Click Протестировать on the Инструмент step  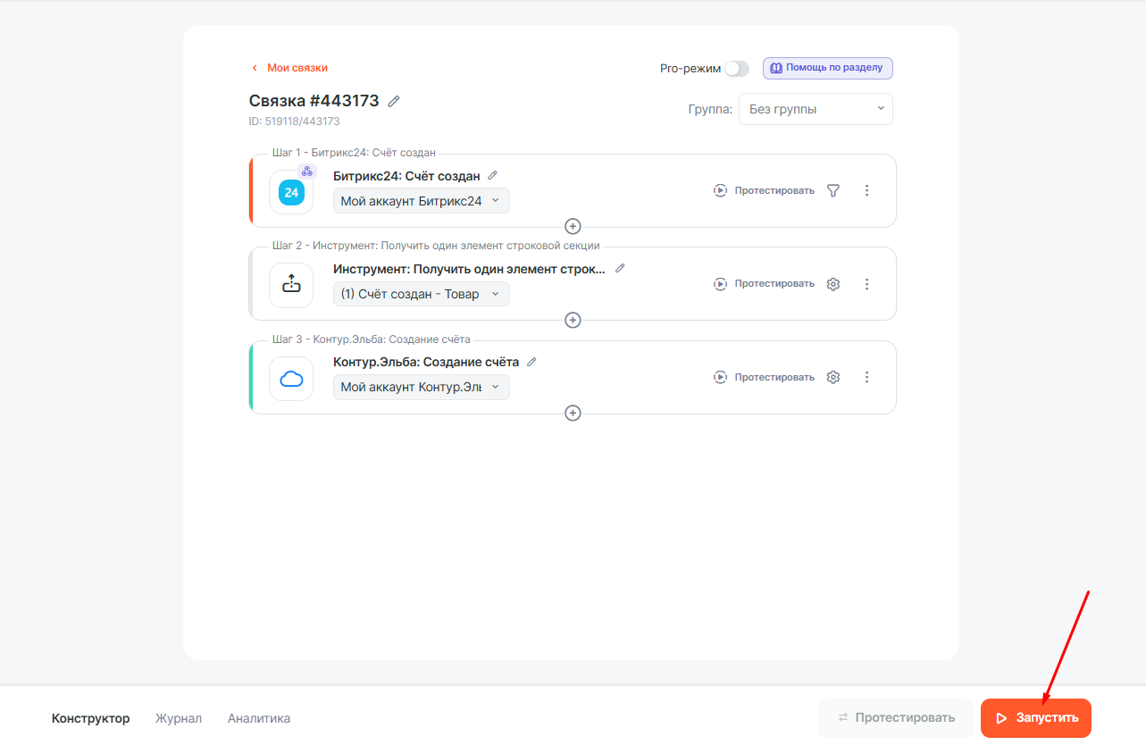point(765,284)
